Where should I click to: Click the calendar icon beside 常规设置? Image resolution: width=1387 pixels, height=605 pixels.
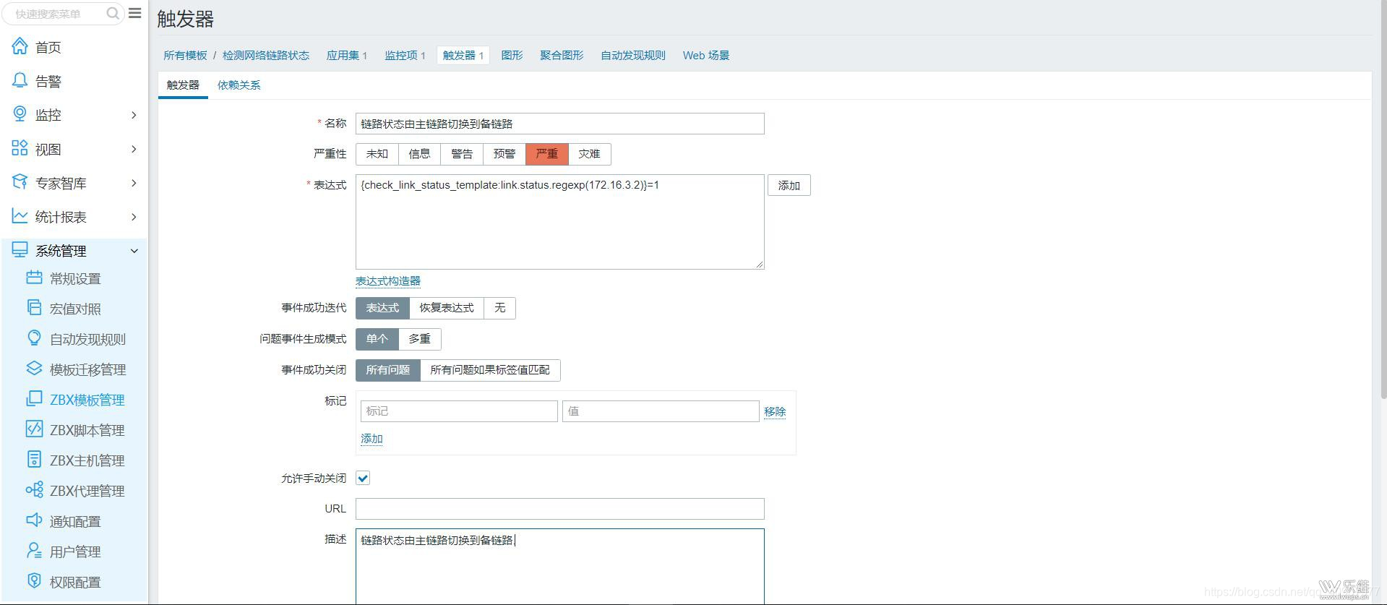coord(34,278)
